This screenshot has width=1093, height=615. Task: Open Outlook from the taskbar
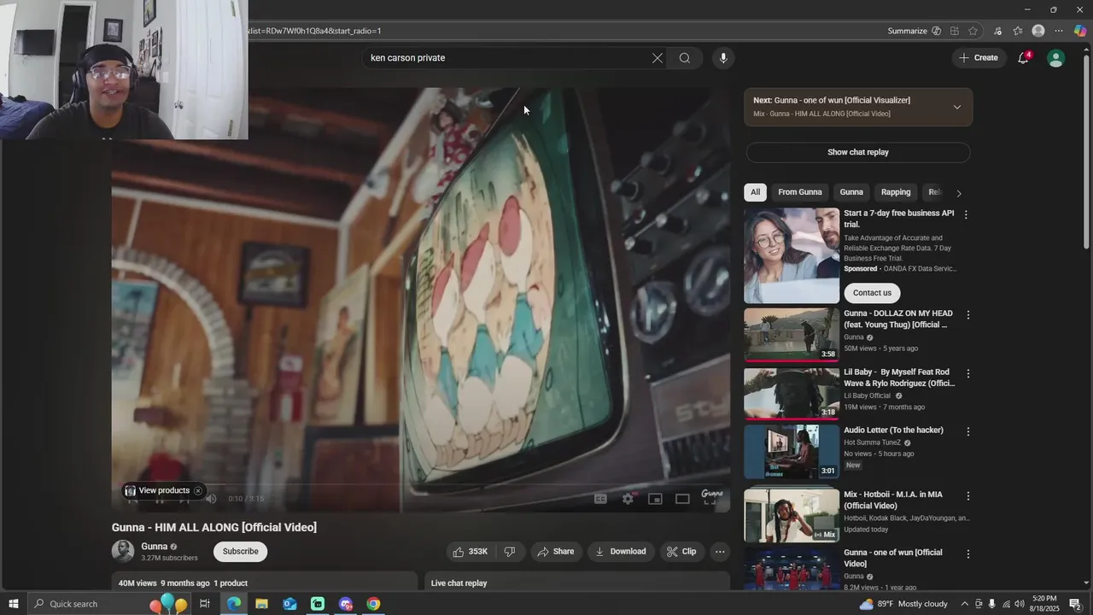(289, 604)
